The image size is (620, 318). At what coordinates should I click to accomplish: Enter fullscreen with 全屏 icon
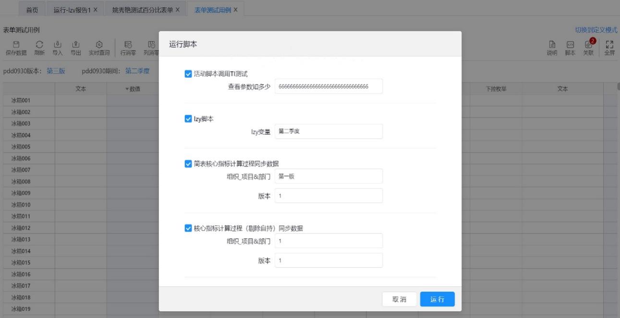coord(609,45)
